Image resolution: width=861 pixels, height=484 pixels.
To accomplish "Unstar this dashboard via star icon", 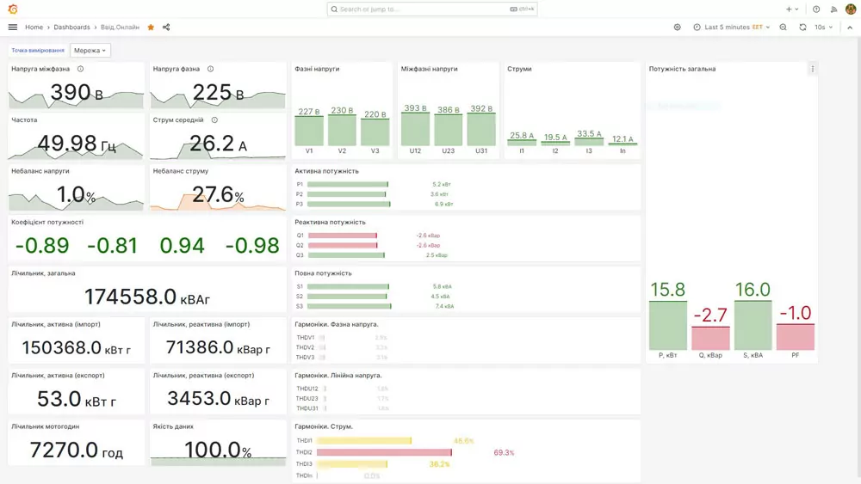I will coord(151,27).
